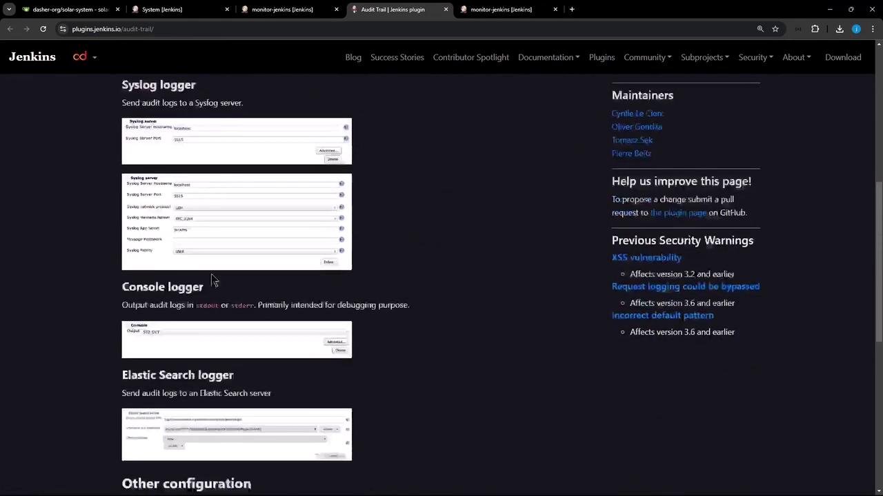Go to the Jenkins home logo
The height and width of the screenshot is (496, 883).
click(x=32, y=57)
